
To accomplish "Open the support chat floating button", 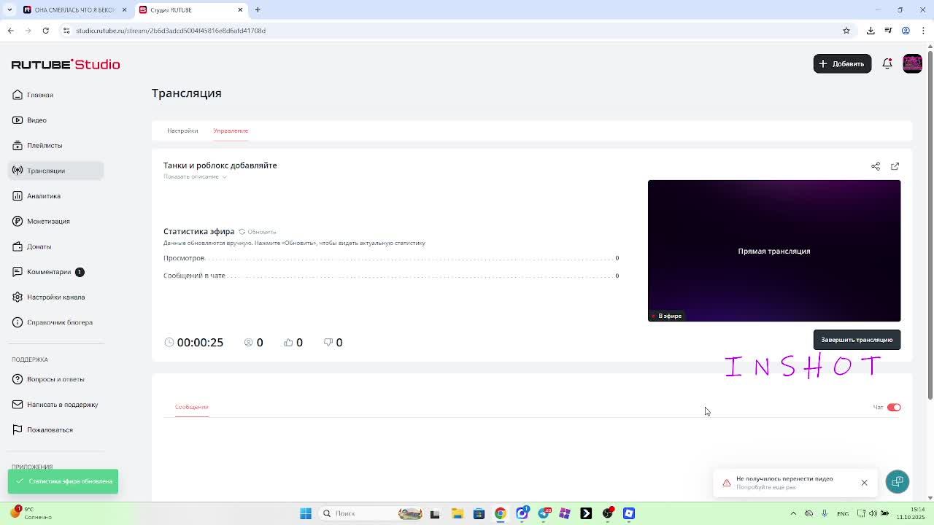I will [898, 482].
